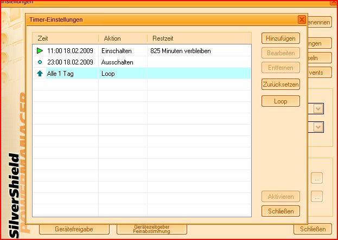The width and height of the screenshot is (338, 240).
Task: Open Gerätefreigabe in the background window
Action: click(69, 229)
